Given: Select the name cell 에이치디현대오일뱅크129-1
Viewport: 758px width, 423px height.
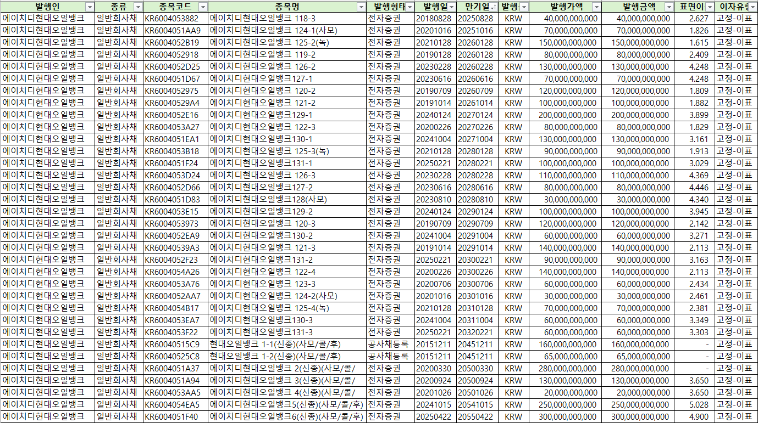Looking at the screenshot, I should tap(287, 115).
